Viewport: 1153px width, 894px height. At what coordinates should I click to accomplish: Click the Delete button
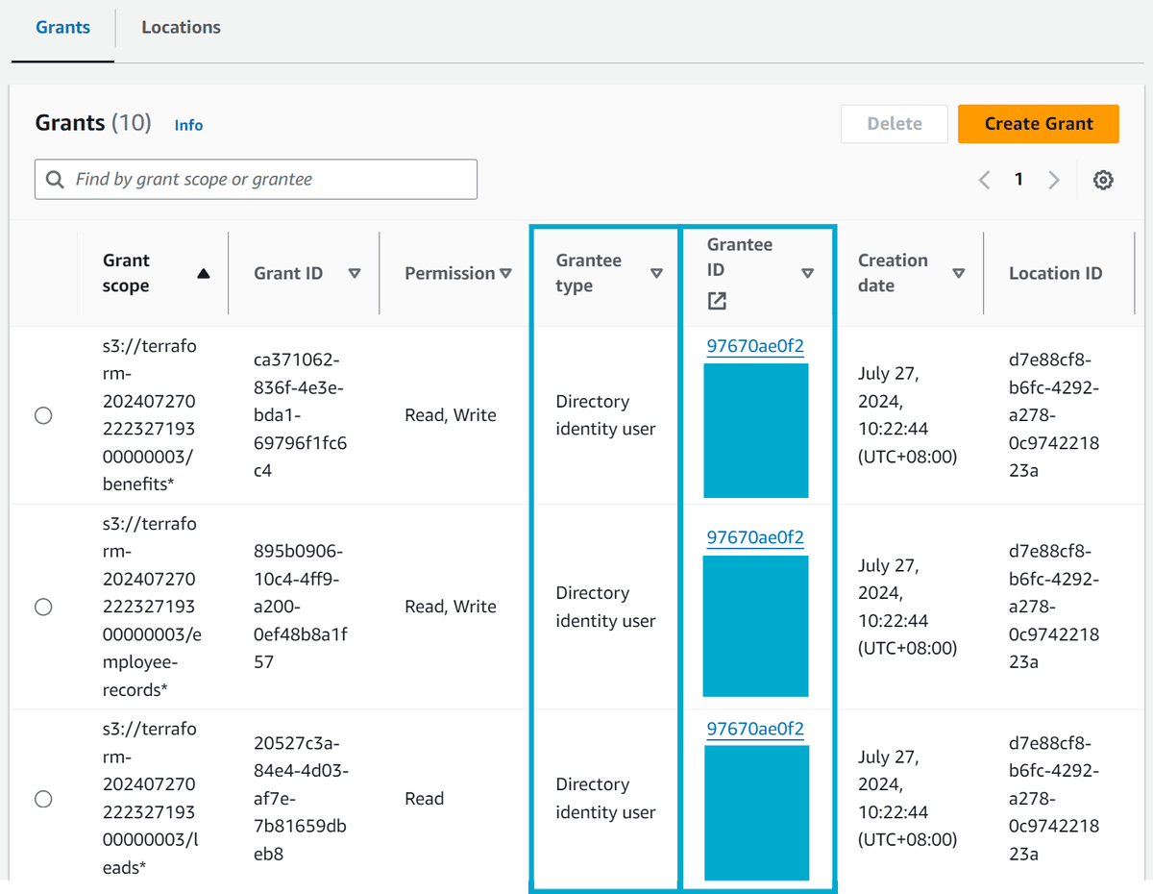894,123
